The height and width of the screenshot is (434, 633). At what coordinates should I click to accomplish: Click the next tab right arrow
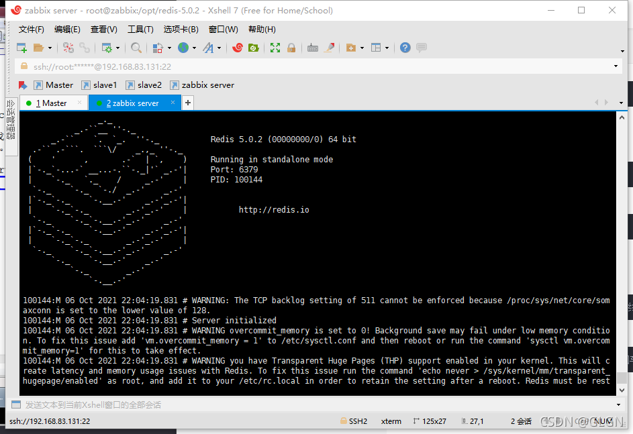point(606,103)
